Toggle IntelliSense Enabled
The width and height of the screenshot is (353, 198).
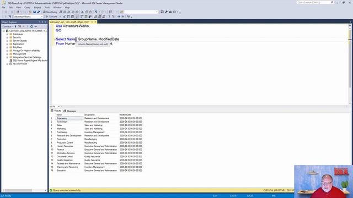pyautogui.click(x=77, y=16)
